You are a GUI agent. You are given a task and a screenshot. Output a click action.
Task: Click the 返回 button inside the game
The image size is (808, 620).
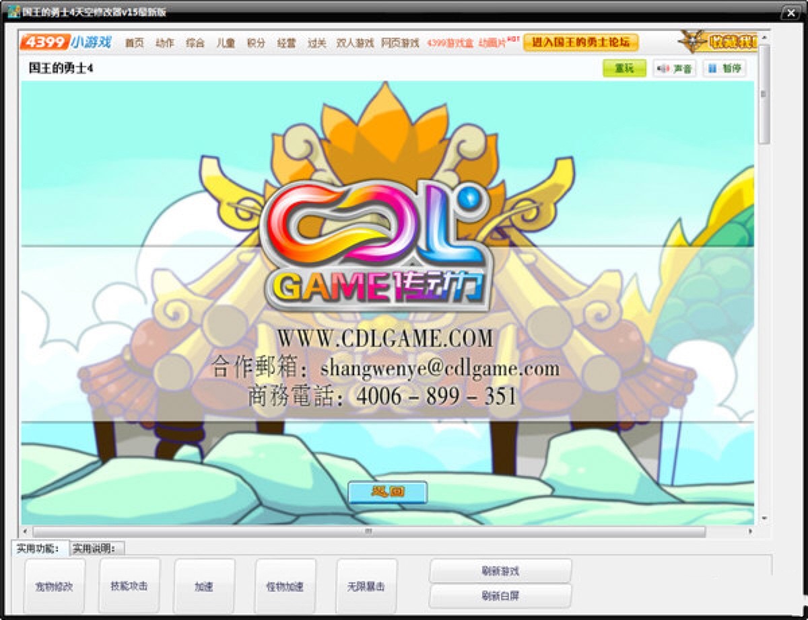coord(389,492)
